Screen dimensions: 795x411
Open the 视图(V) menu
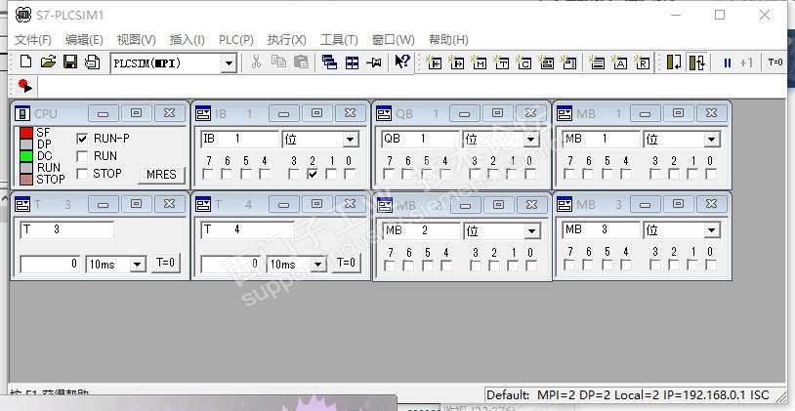pyautogui.click(x=137, y=39)
